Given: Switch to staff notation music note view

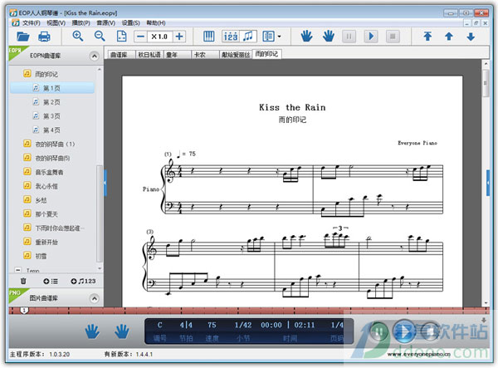Looking at the screenshot, I should tap(247, 37).
